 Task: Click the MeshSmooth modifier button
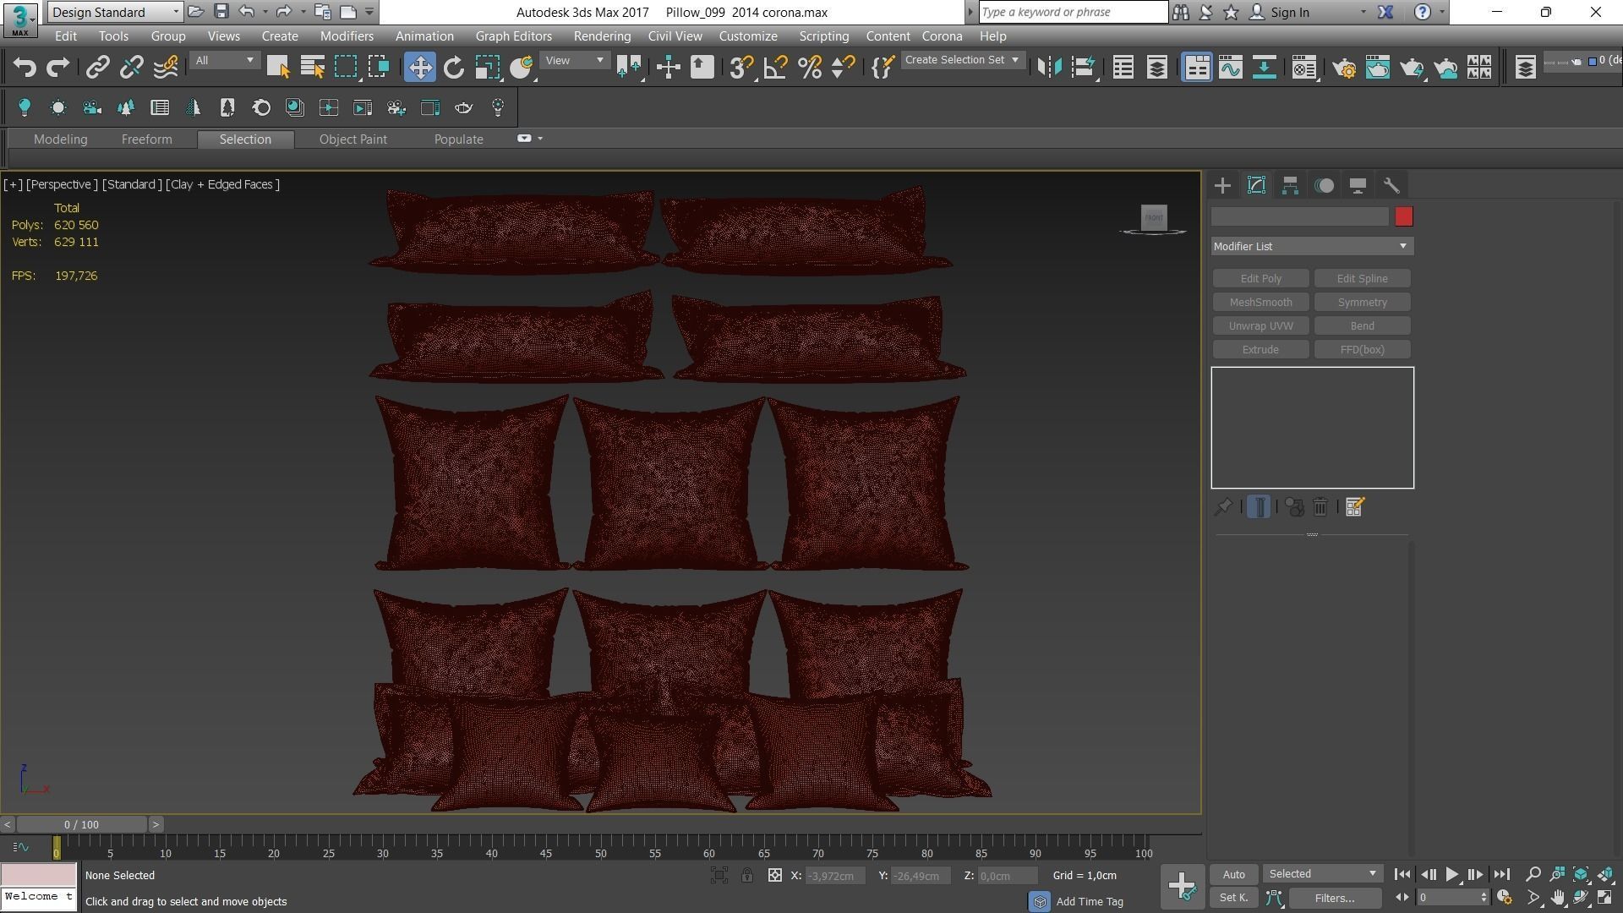point(1260,303)
